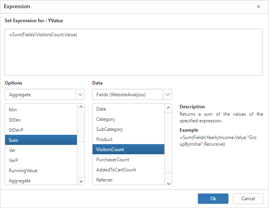This screenshot has height=208, width=269.
Task: Confirm with the Ok button
Action: (213, 198)
